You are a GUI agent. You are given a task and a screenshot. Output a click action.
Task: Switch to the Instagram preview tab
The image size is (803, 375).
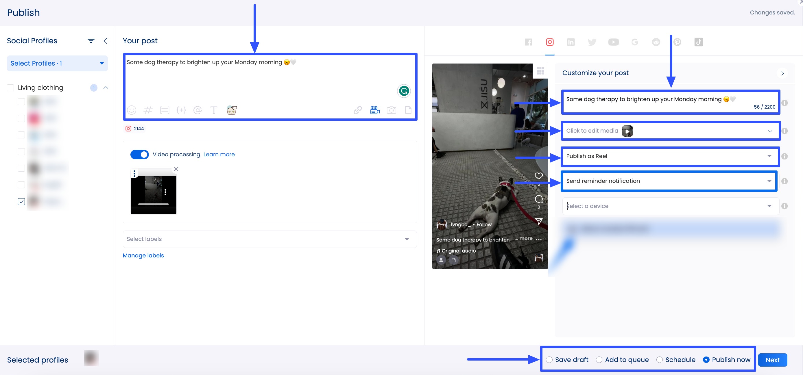[549, 42]
